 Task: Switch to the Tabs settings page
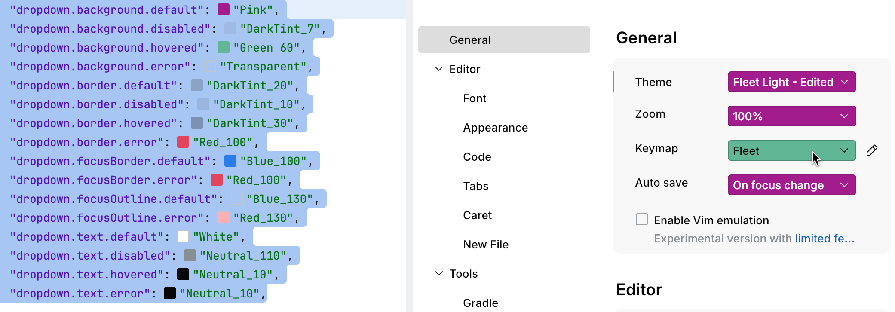click(475, 186)
